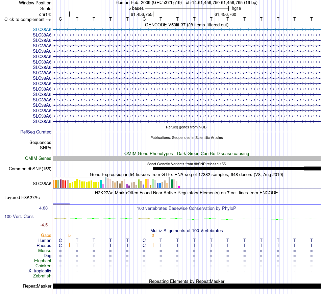Click the gray OMIM Genes bar
The image size is (321, 294).
[187, 158]
